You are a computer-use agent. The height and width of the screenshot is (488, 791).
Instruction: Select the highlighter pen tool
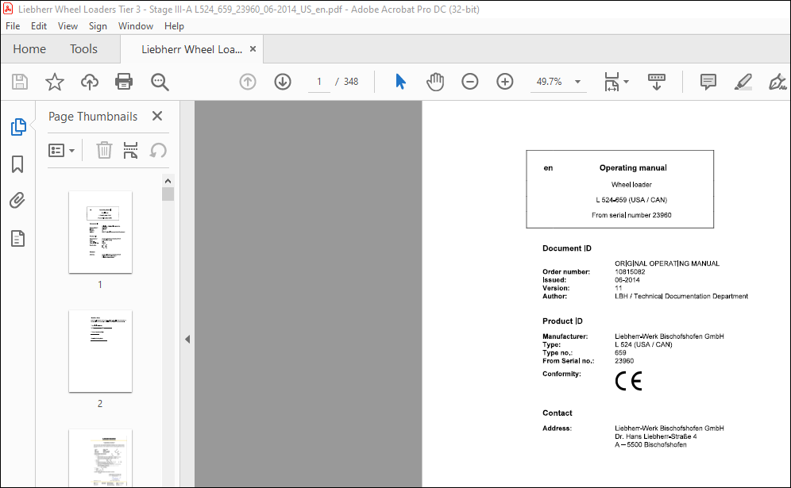pos(743,82)
